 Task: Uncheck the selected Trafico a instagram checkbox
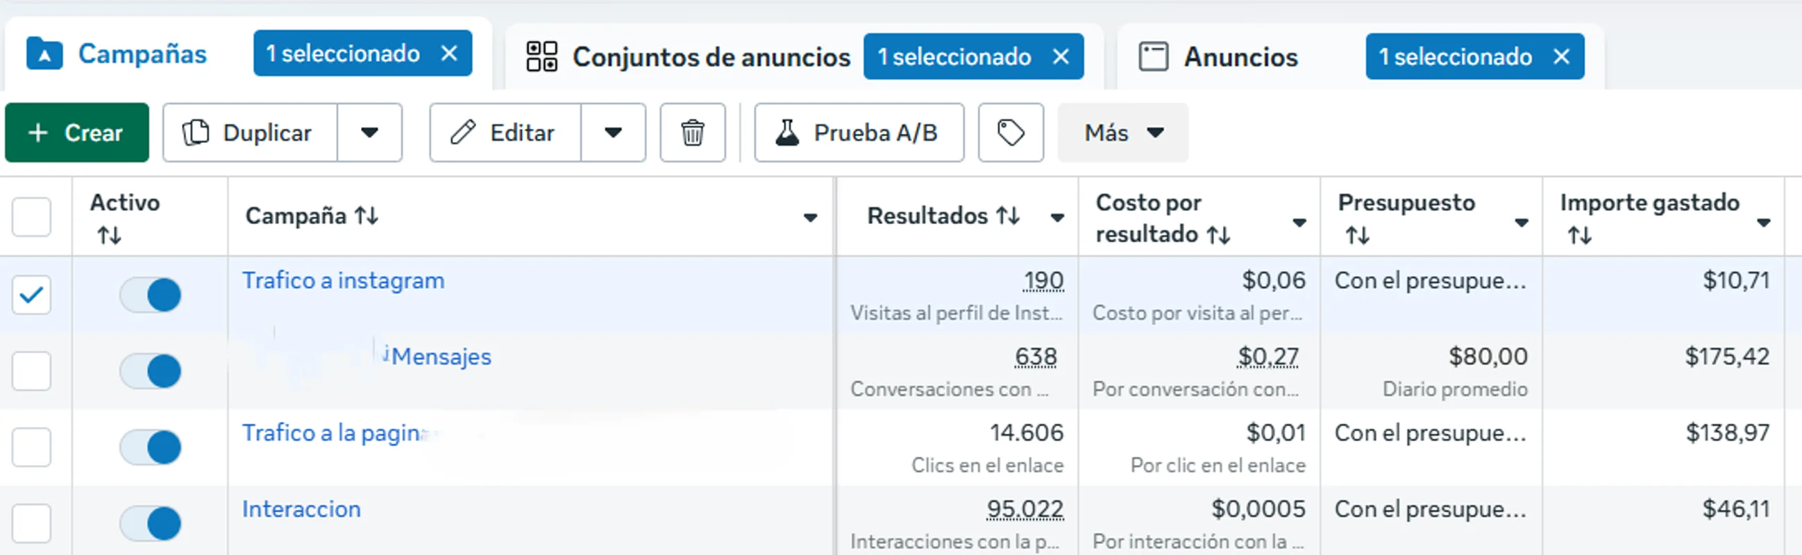[31, 295]
